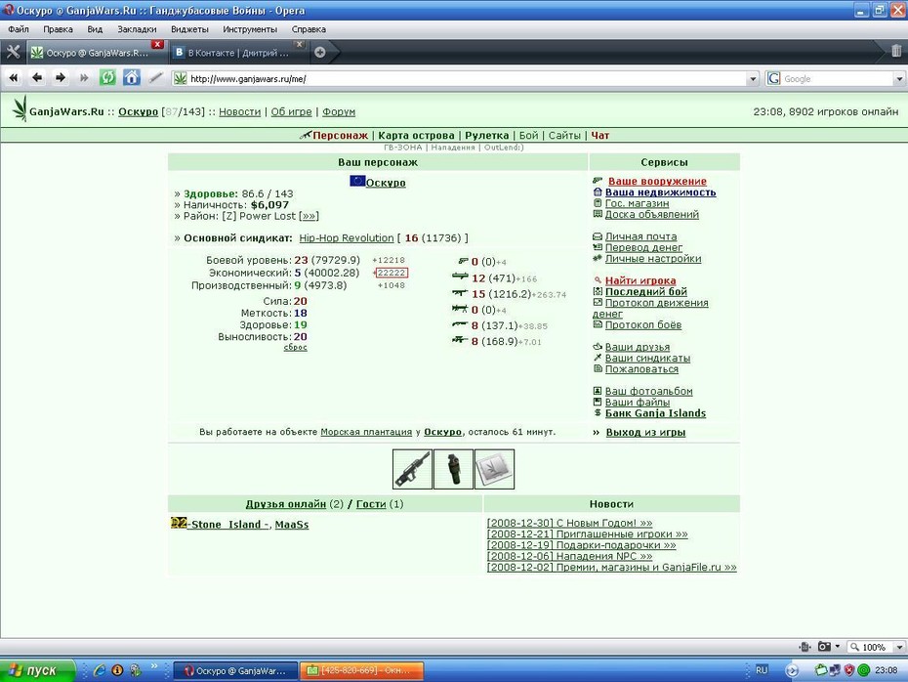Click the Opera panels wrench icon
908x682 pixels.
click(13, 52)
